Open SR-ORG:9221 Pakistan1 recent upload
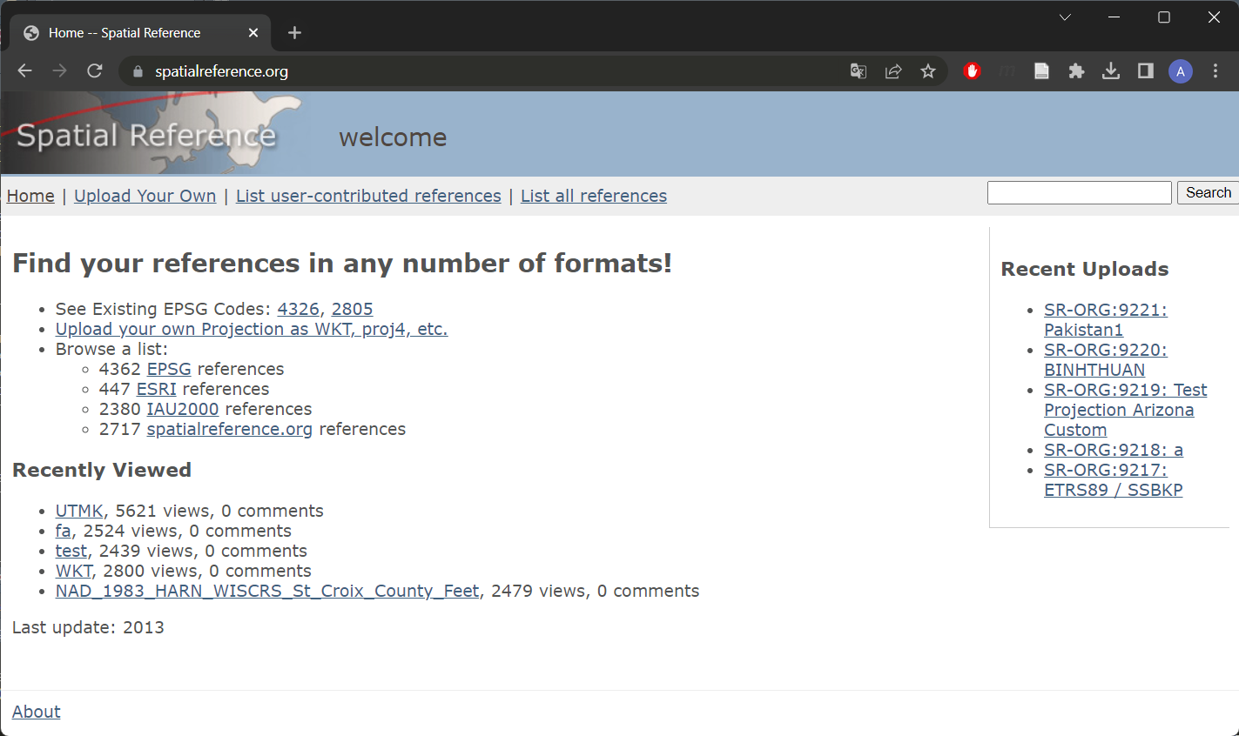The image size is (1239, 736). pos(1106,319)
